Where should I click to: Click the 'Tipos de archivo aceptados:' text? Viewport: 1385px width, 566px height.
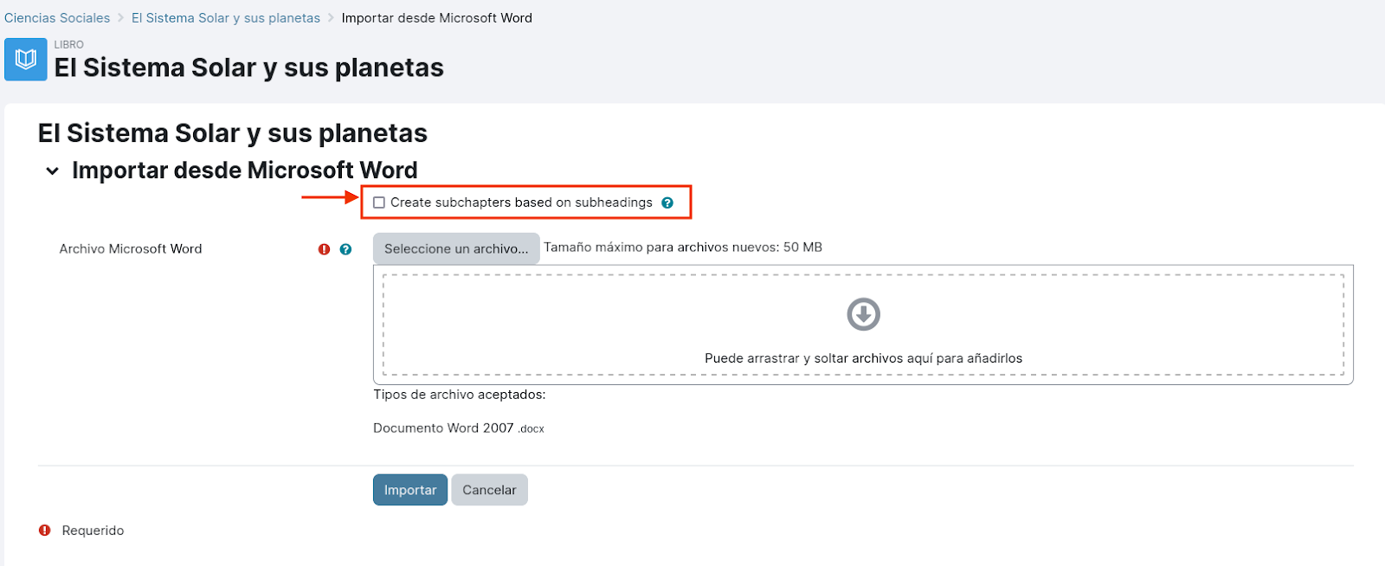460,395
